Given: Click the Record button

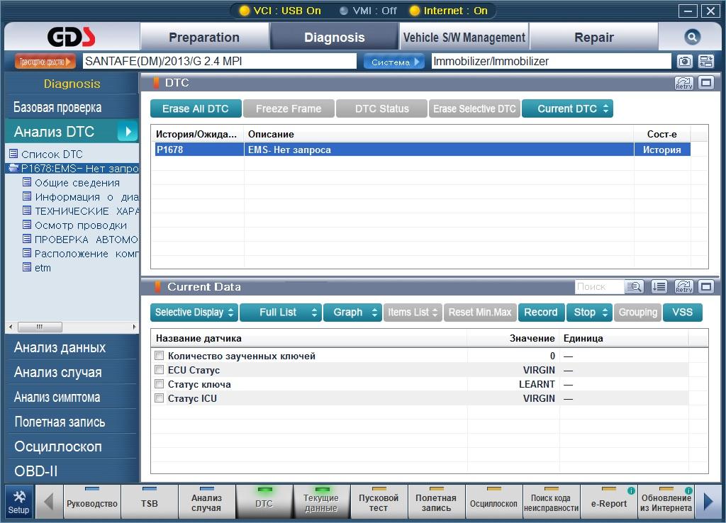Looking at the screenshot, I should click(x=541, y=313).
